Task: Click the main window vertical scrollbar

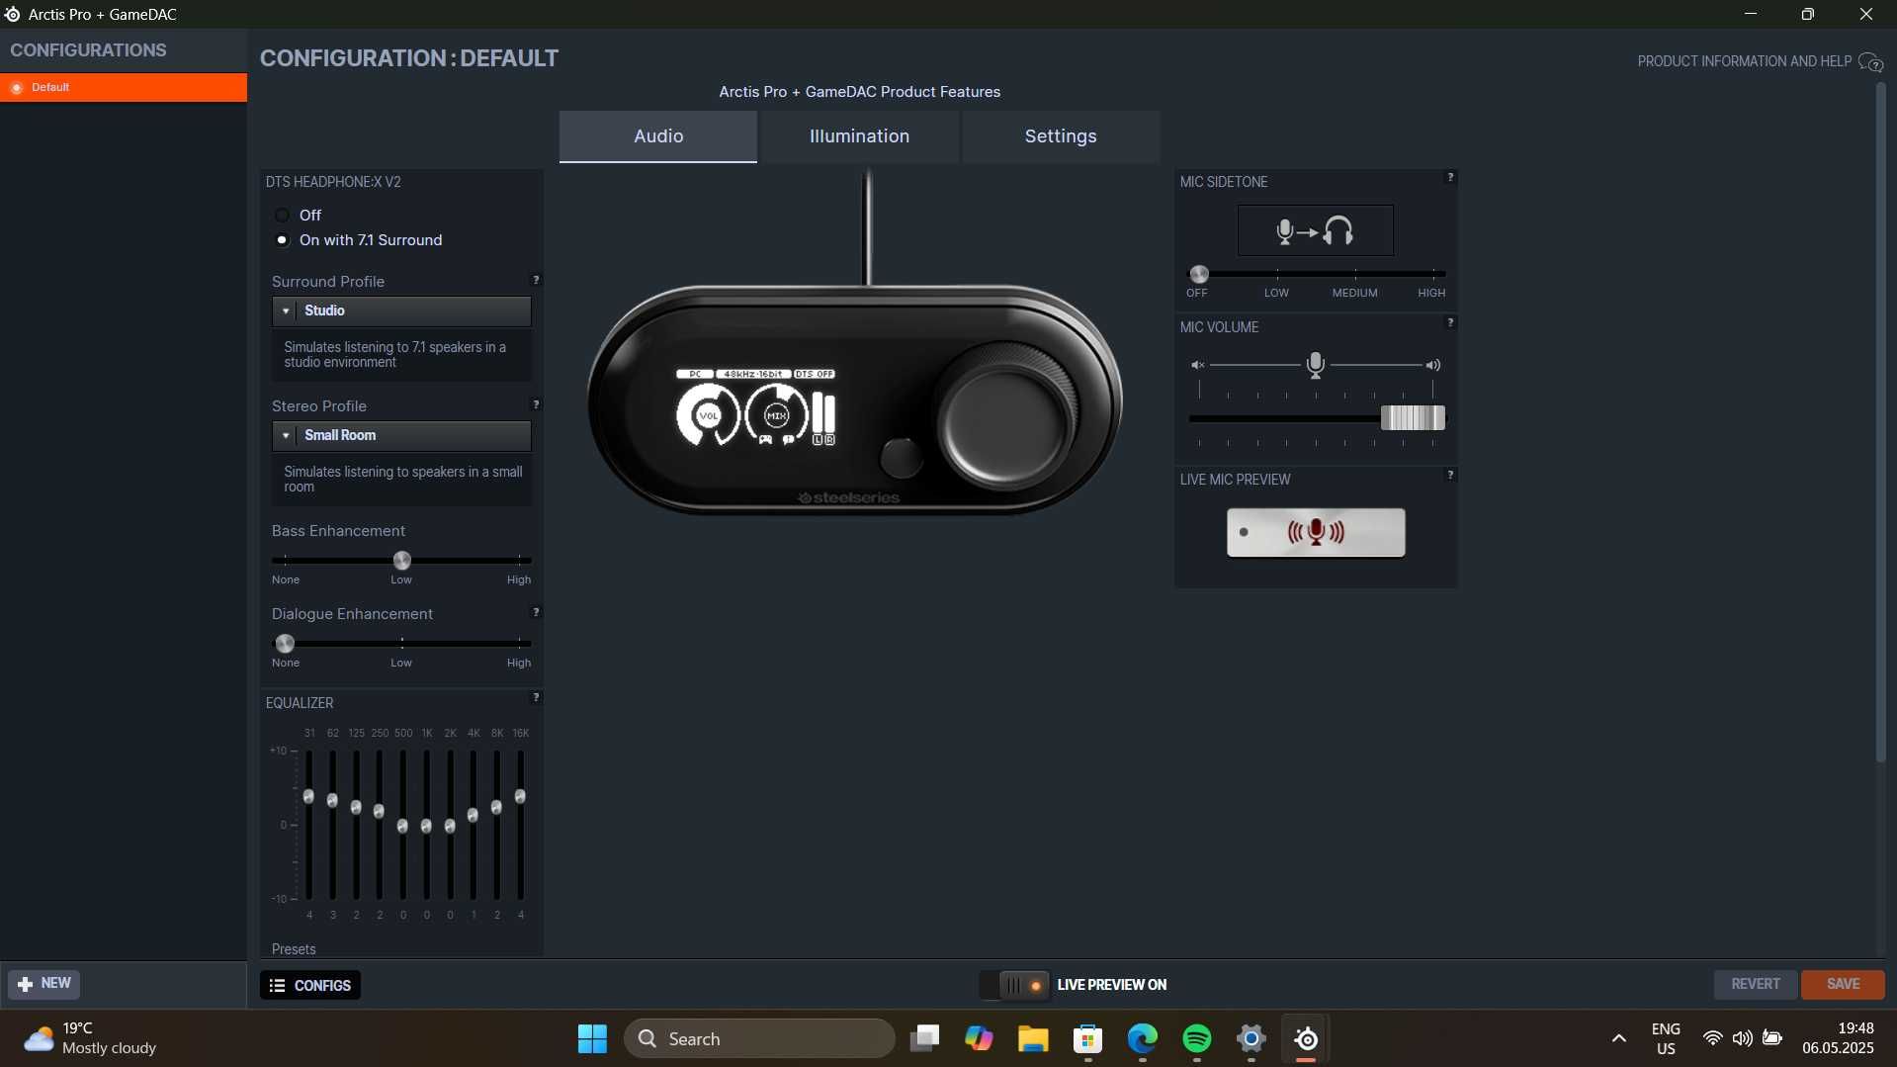Action: 1881,422
